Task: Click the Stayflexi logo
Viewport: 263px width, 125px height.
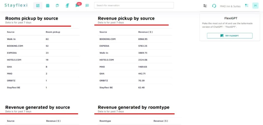Action: click(x=16, y=5)
